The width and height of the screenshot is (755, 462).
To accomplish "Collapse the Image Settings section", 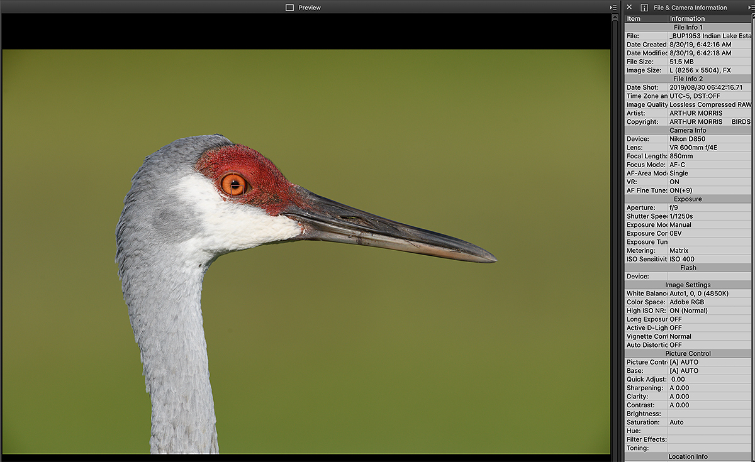I will [688, 285].
